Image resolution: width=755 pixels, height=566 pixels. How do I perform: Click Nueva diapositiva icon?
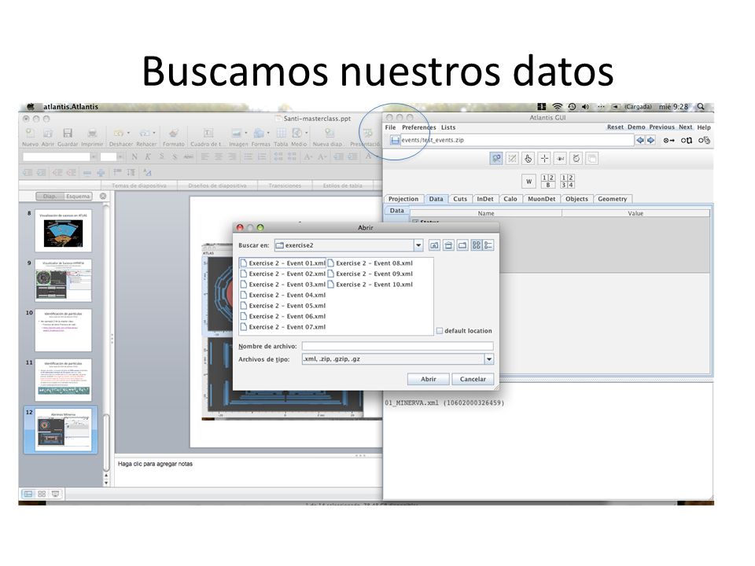pyautogui.click(x=330, y=133)
